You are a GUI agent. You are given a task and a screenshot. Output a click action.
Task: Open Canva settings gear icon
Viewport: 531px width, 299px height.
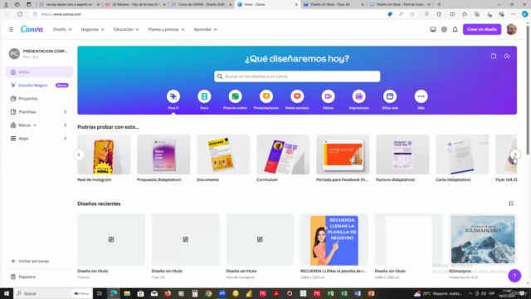tap(444, 30)
